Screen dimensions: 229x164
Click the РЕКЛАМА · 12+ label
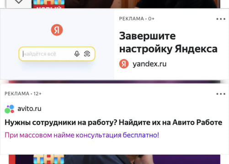tap(23, 93)
